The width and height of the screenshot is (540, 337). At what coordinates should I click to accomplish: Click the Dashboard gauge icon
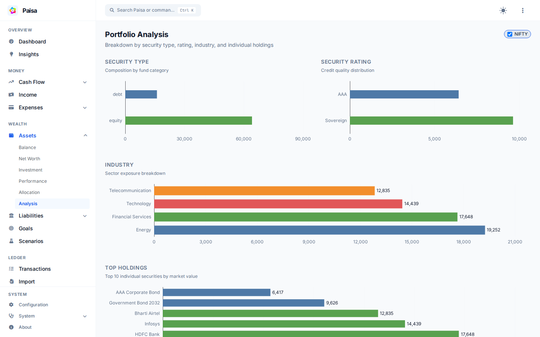point(11,42)
